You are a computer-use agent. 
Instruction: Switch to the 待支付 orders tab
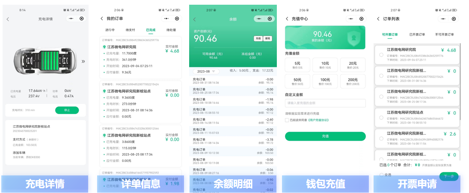click(130, 30)
